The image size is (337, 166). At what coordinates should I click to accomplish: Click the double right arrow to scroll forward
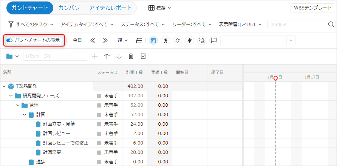tap(105, 40)
